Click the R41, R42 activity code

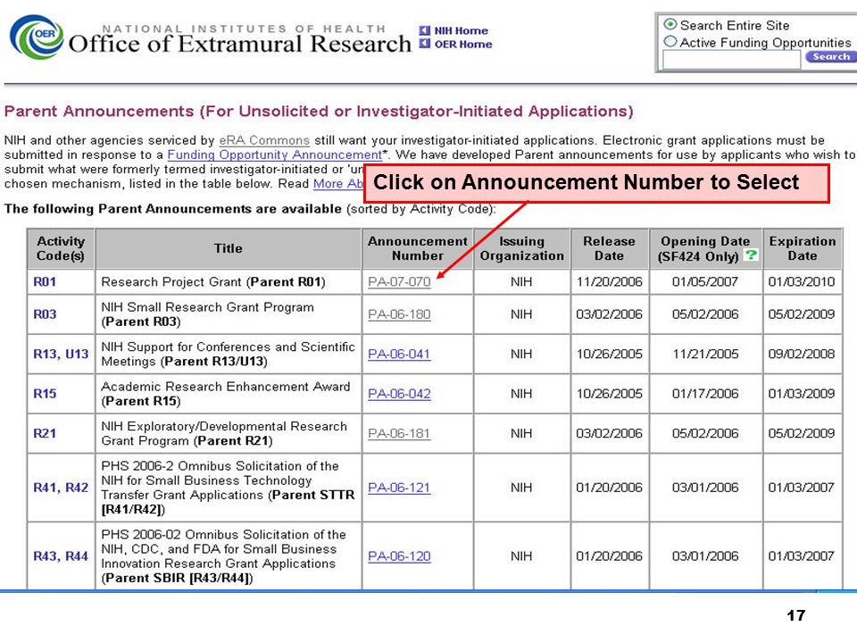(61, 488)
